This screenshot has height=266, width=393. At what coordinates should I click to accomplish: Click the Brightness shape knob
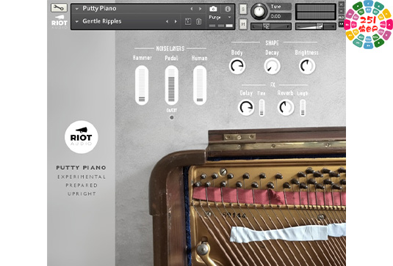pyautogui.click(x=307, y=66)
